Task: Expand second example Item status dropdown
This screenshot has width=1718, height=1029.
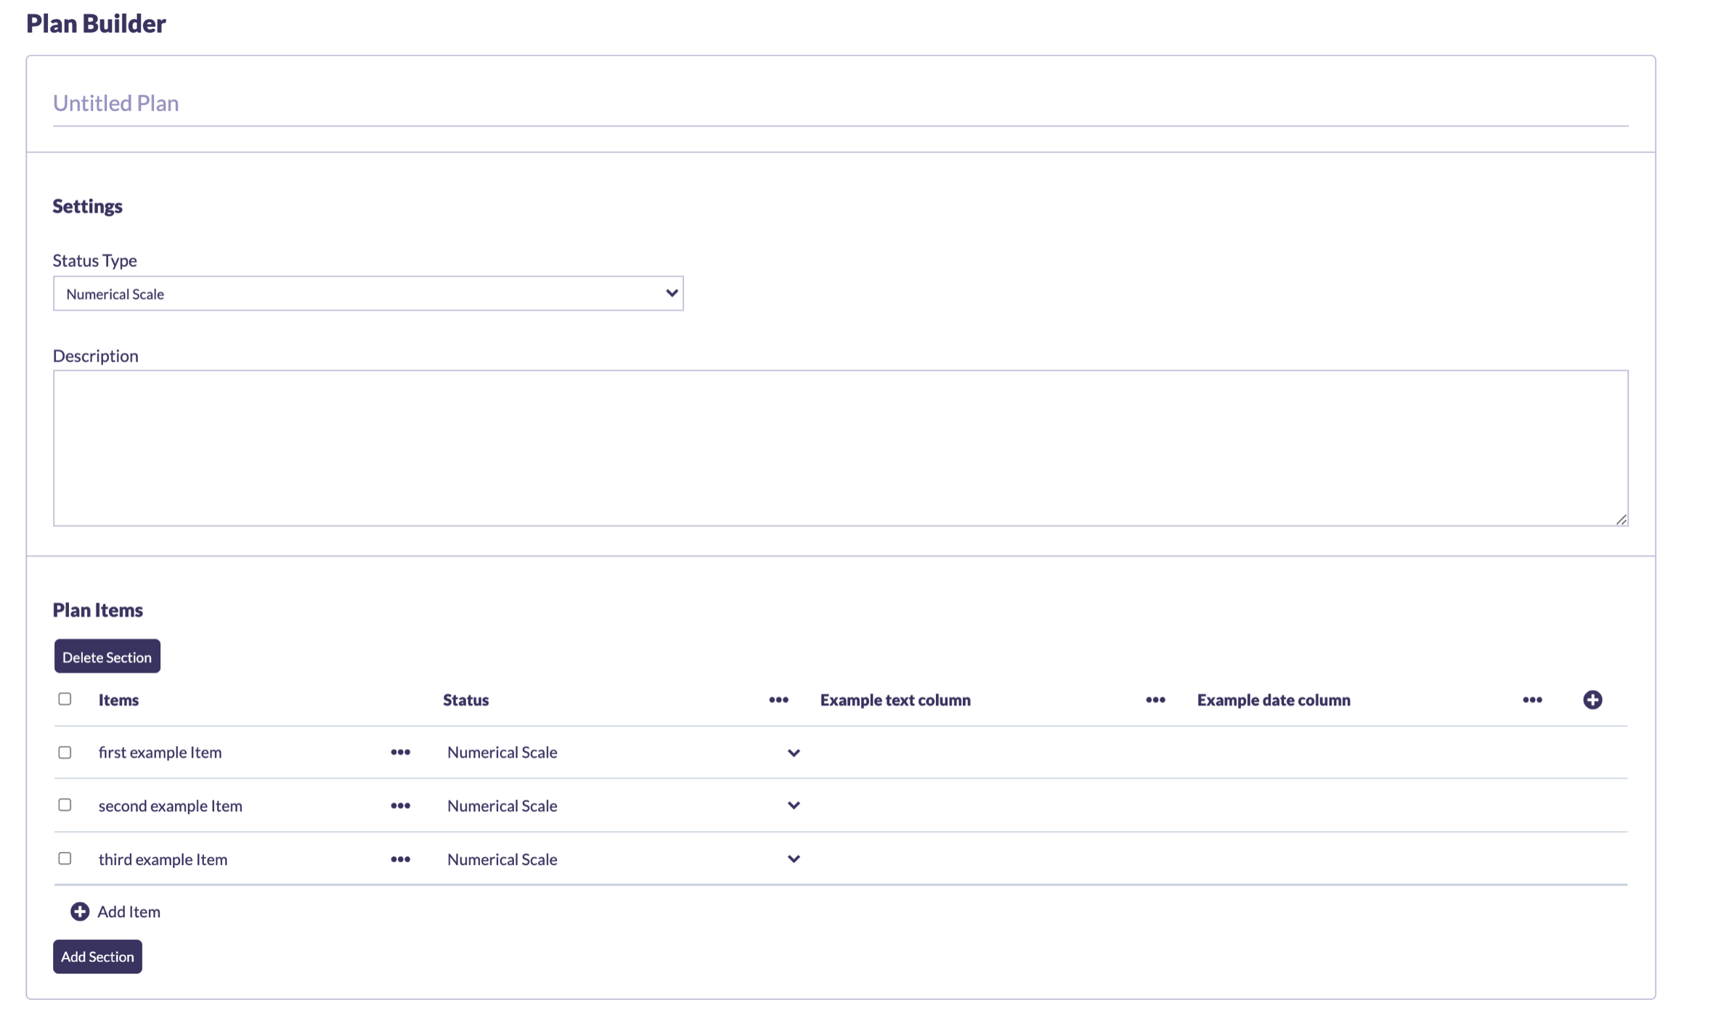Action: click(793, 805)
